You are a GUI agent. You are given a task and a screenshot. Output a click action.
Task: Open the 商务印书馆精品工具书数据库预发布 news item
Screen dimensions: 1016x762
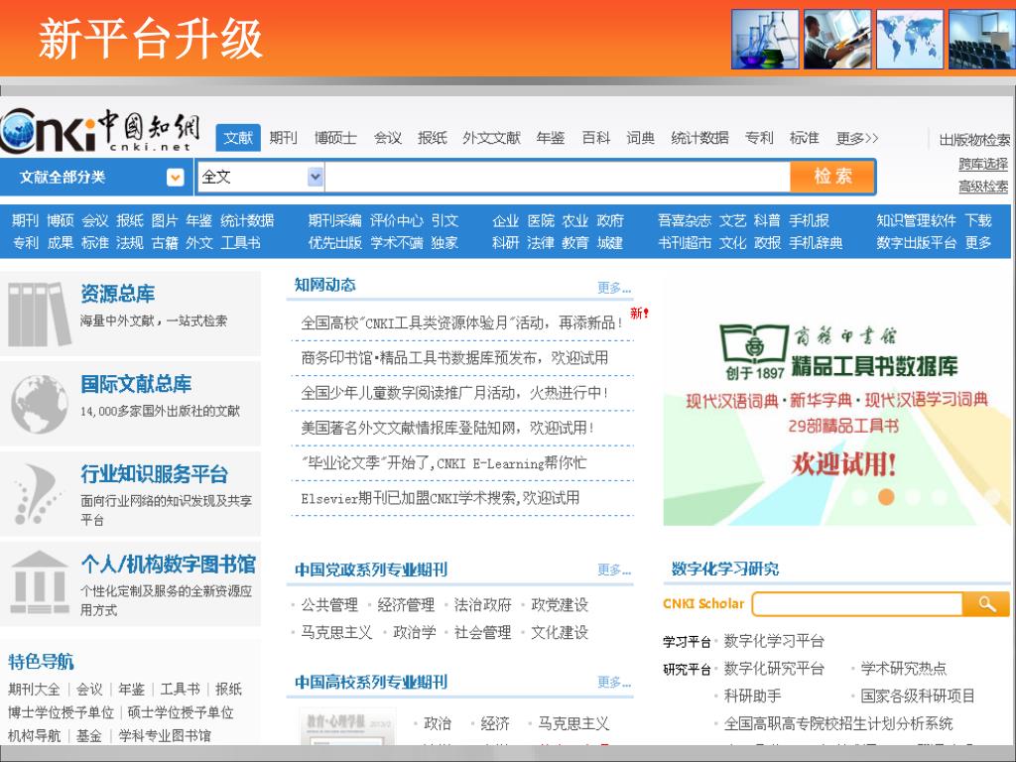[x=454, y=357]
